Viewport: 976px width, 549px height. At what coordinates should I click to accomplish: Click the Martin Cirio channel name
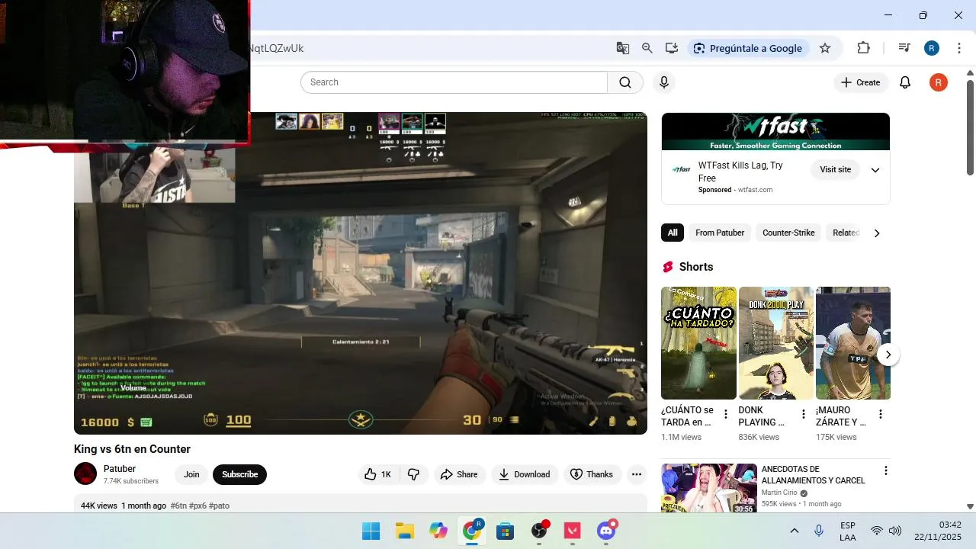tap(779, 493)
